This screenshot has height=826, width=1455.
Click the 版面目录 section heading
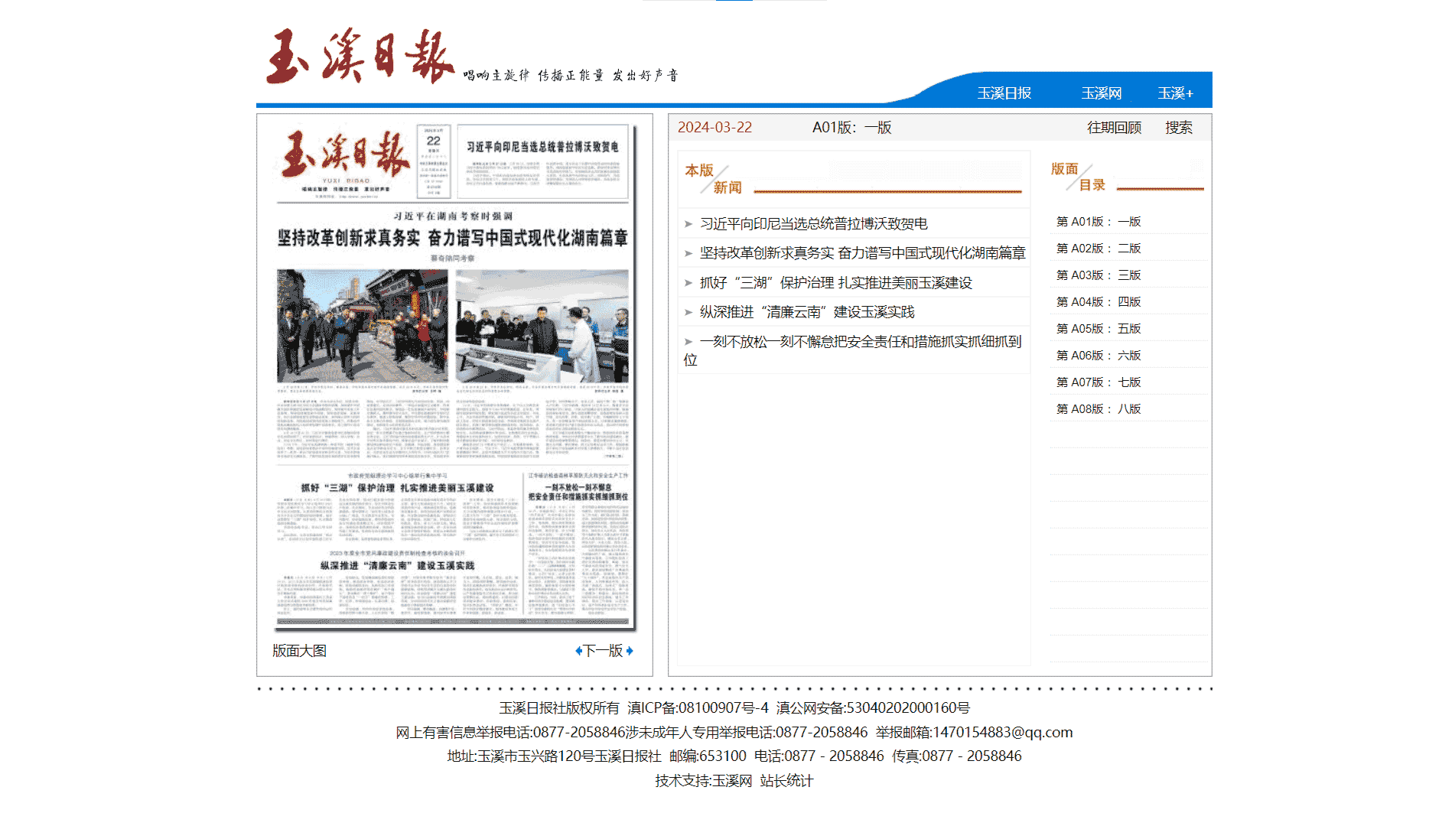(x=1079, y=177)
